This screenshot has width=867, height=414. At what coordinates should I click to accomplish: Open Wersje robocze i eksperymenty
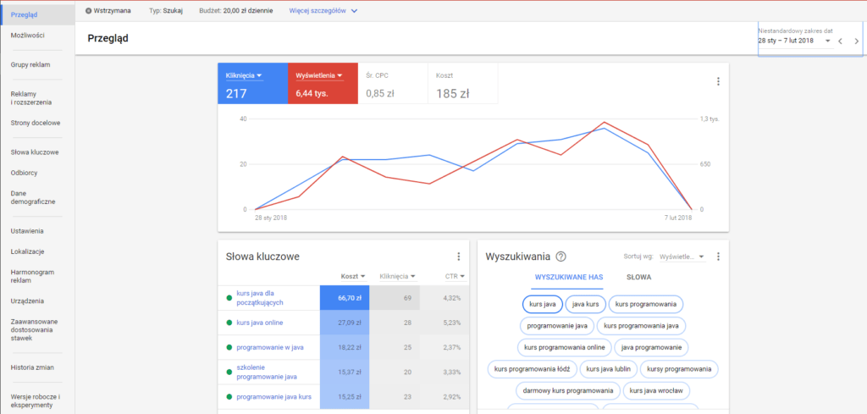37,400
